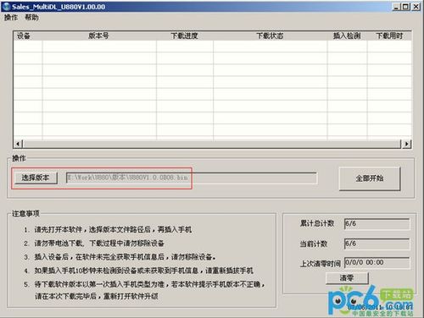Click note 5 about the first inserted phone type
Viewport: 424px width, 318px height.
coord(144,290)
